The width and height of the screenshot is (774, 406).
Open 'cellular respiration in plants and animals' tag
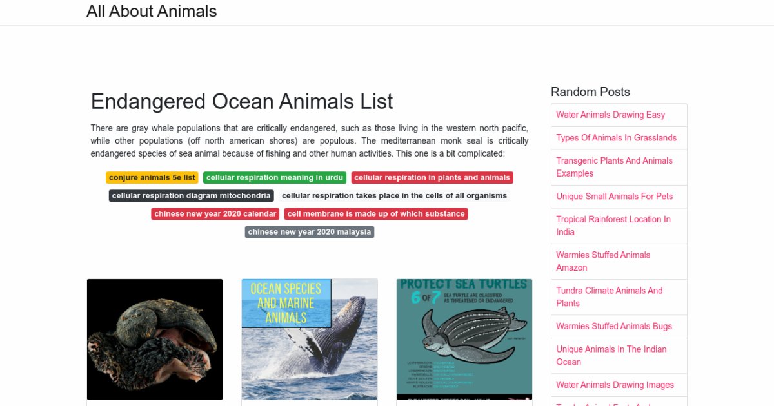point(432,177)
